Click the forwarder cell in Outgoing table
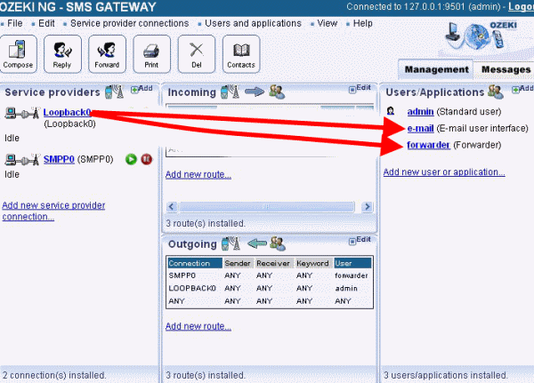 click(x=352, y=275)
